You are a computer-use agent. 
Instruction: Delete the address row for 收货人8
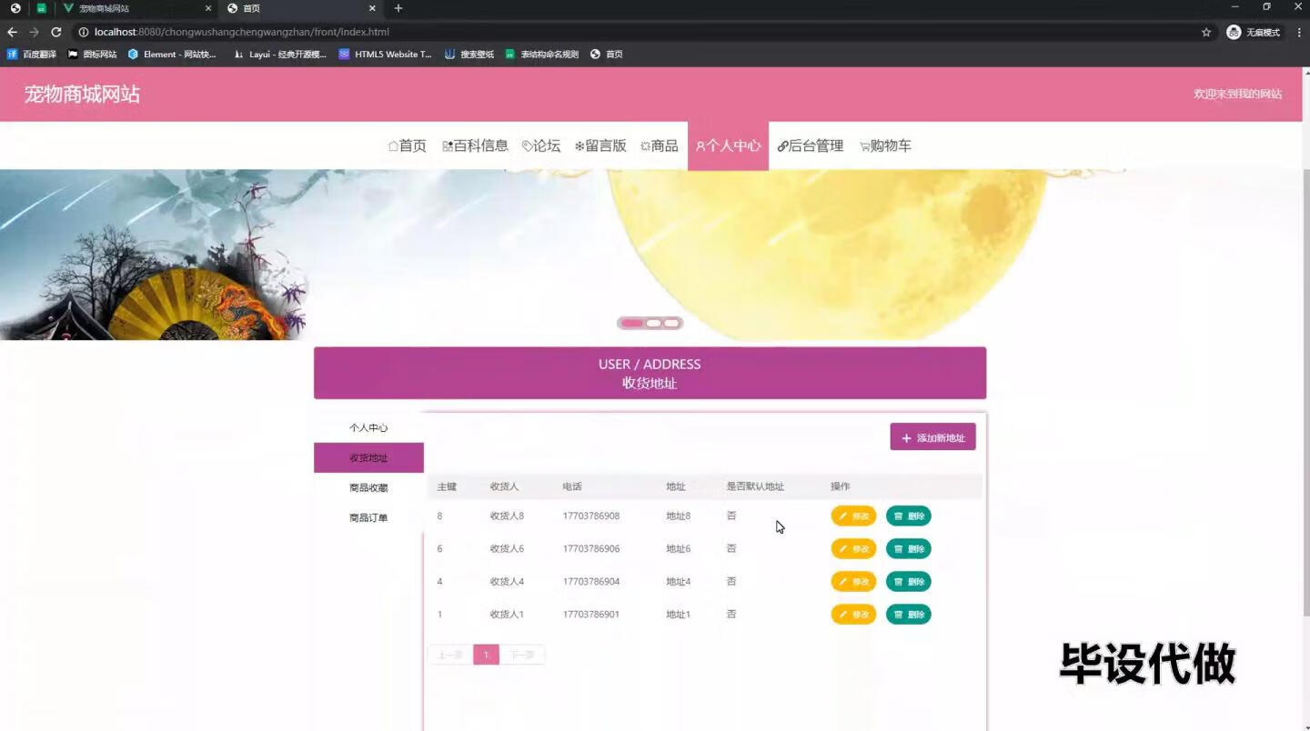click(909, 516)
